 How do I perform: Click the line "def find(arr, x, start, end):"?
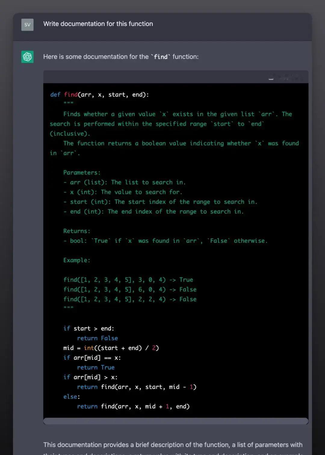[99, 95]
